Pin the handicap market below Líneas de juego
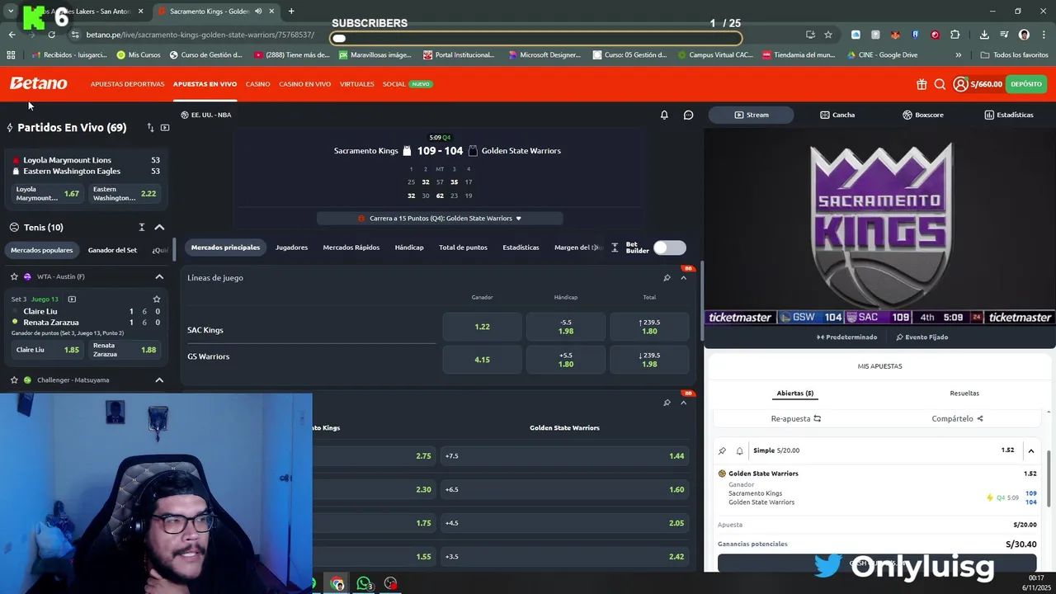 pyautogui.click(x=667, y=403)
